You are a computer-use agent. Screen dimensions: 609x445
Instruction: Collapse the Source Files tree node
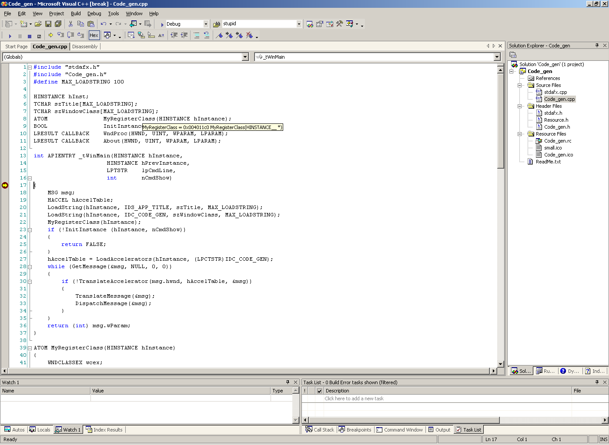[x=519, y=85]
